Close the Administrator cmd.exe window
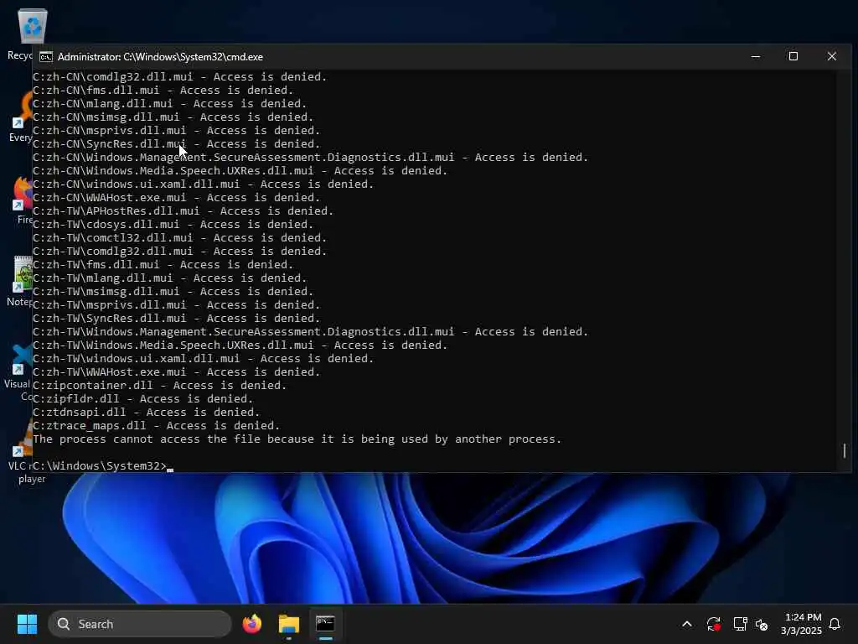Screen dimensions: 858x644 832,56
